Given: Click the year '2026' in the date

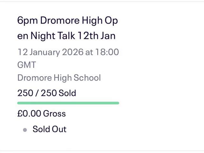Looking at the screenshot, I should tap(73, 52).
